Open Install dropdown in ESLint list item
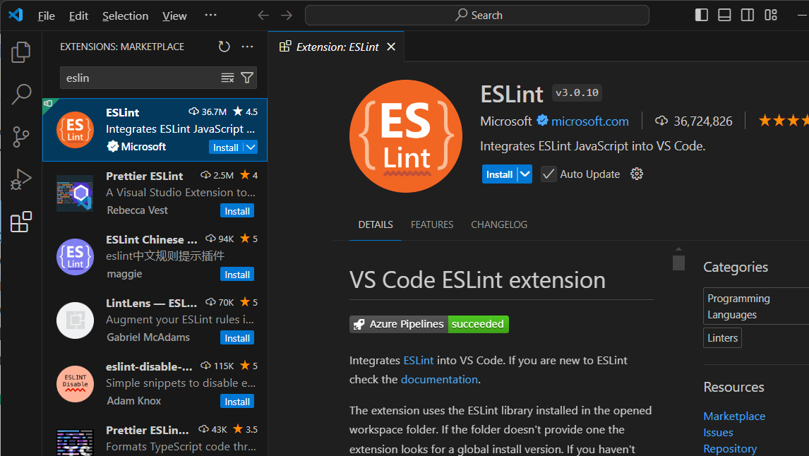The width and height of the screenshot is (809, 456). click(x=251, y=147)
